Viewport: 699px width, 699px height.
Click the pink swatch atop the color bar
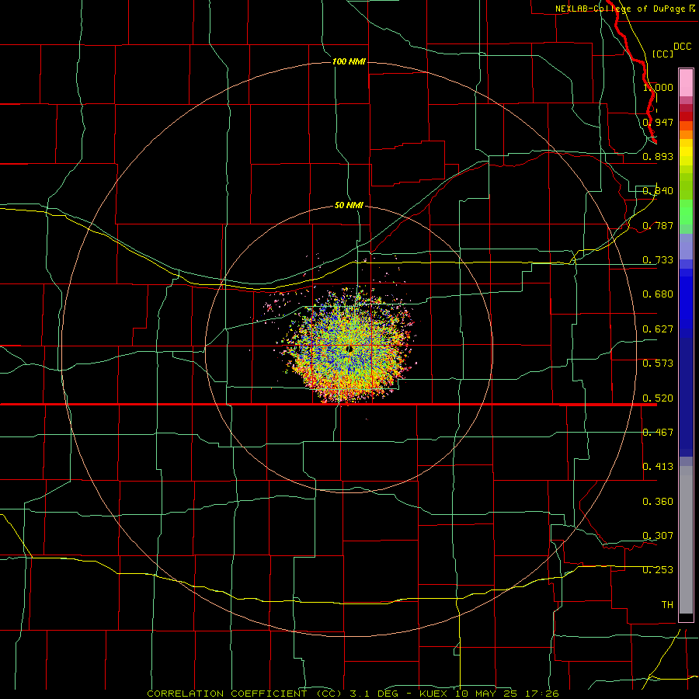[x=686, y=83]
